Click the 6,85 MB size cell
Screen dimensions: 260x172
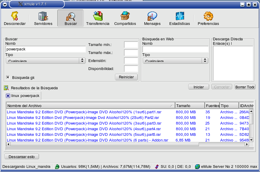tap(183, 140)
